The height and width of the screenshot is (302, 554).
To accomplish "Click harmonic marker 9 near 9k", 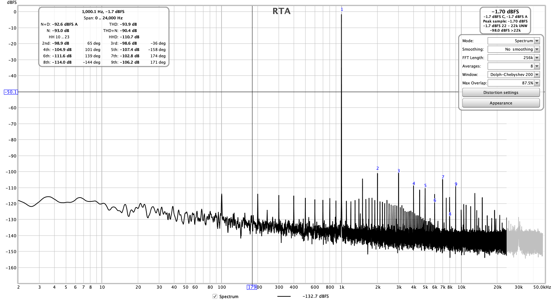I will [456, 184].
